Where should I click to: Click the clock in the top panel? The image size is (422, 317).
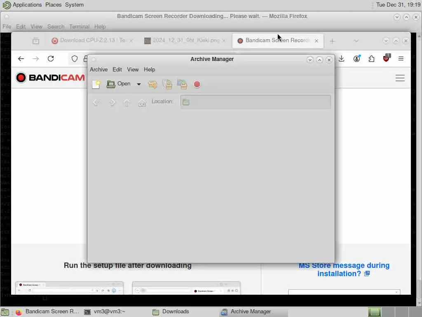click(398, 5)
